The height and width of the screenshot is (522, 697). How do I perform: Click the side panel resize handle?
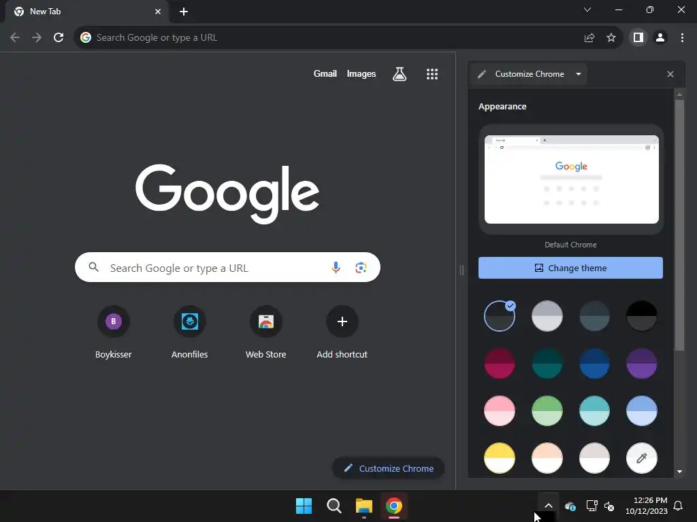(x=461, y=270)
